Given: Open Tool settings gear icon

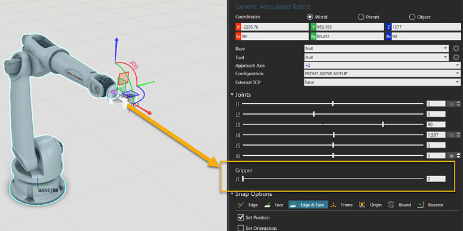Looking at the screenshot, I should click(x=456, y=57).
